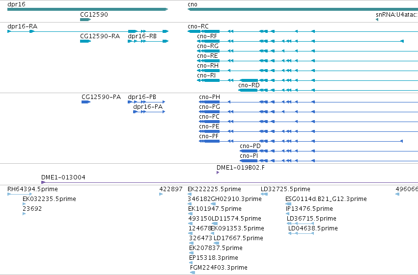Click the 346182 feature label
418x275 pixels.
(199, 199)
